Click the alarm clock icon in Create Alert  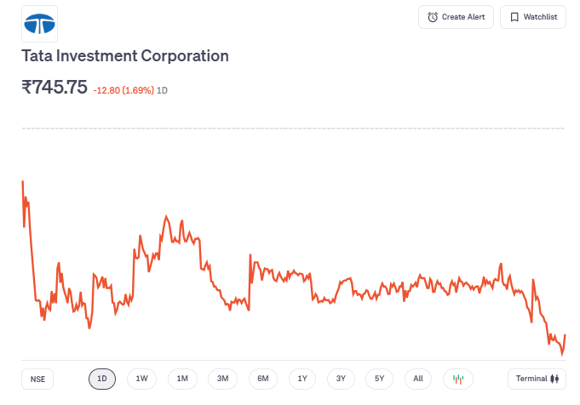pos(433,17)
